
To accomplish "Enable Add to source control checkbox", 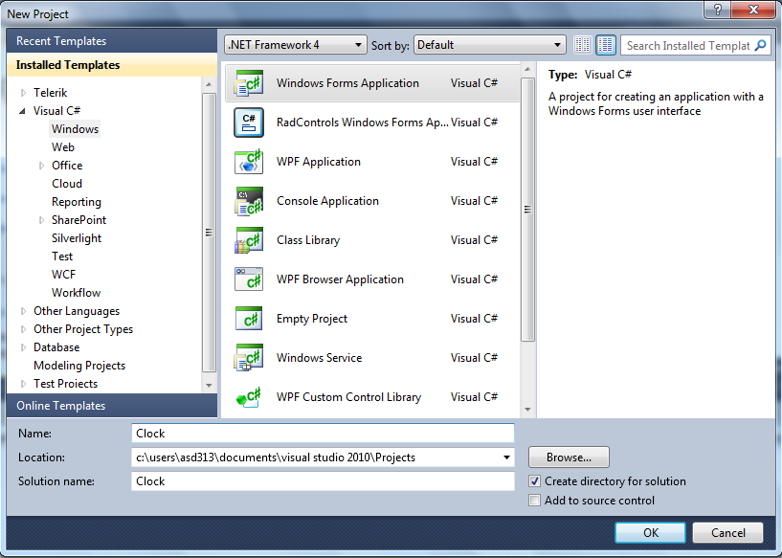I will click(534, 501).
